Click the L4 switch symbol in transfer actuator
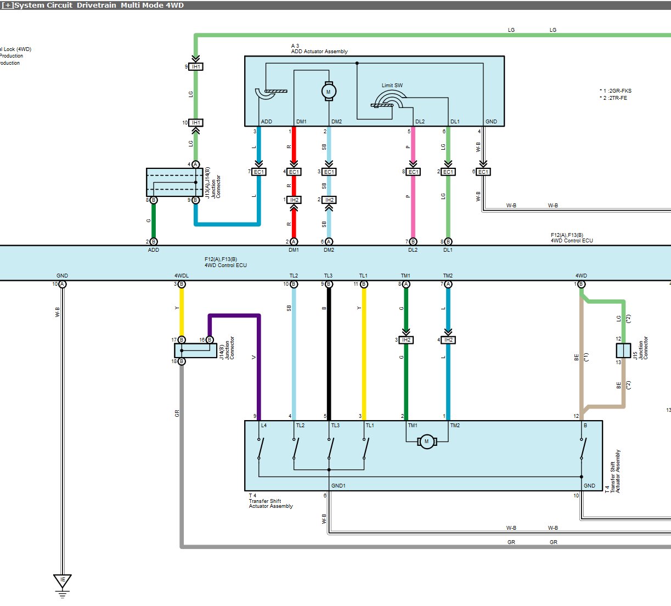This screenshot has height=606, width=671. coord(260,449)
